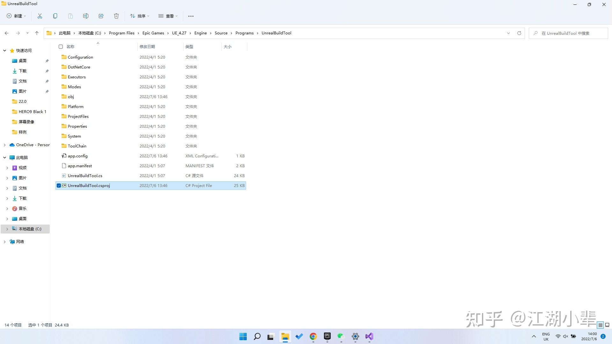Toggle the thumbnail view in the status bar
Image resolution: width=612 pixels, height=344 pixels.
point(607,325)
